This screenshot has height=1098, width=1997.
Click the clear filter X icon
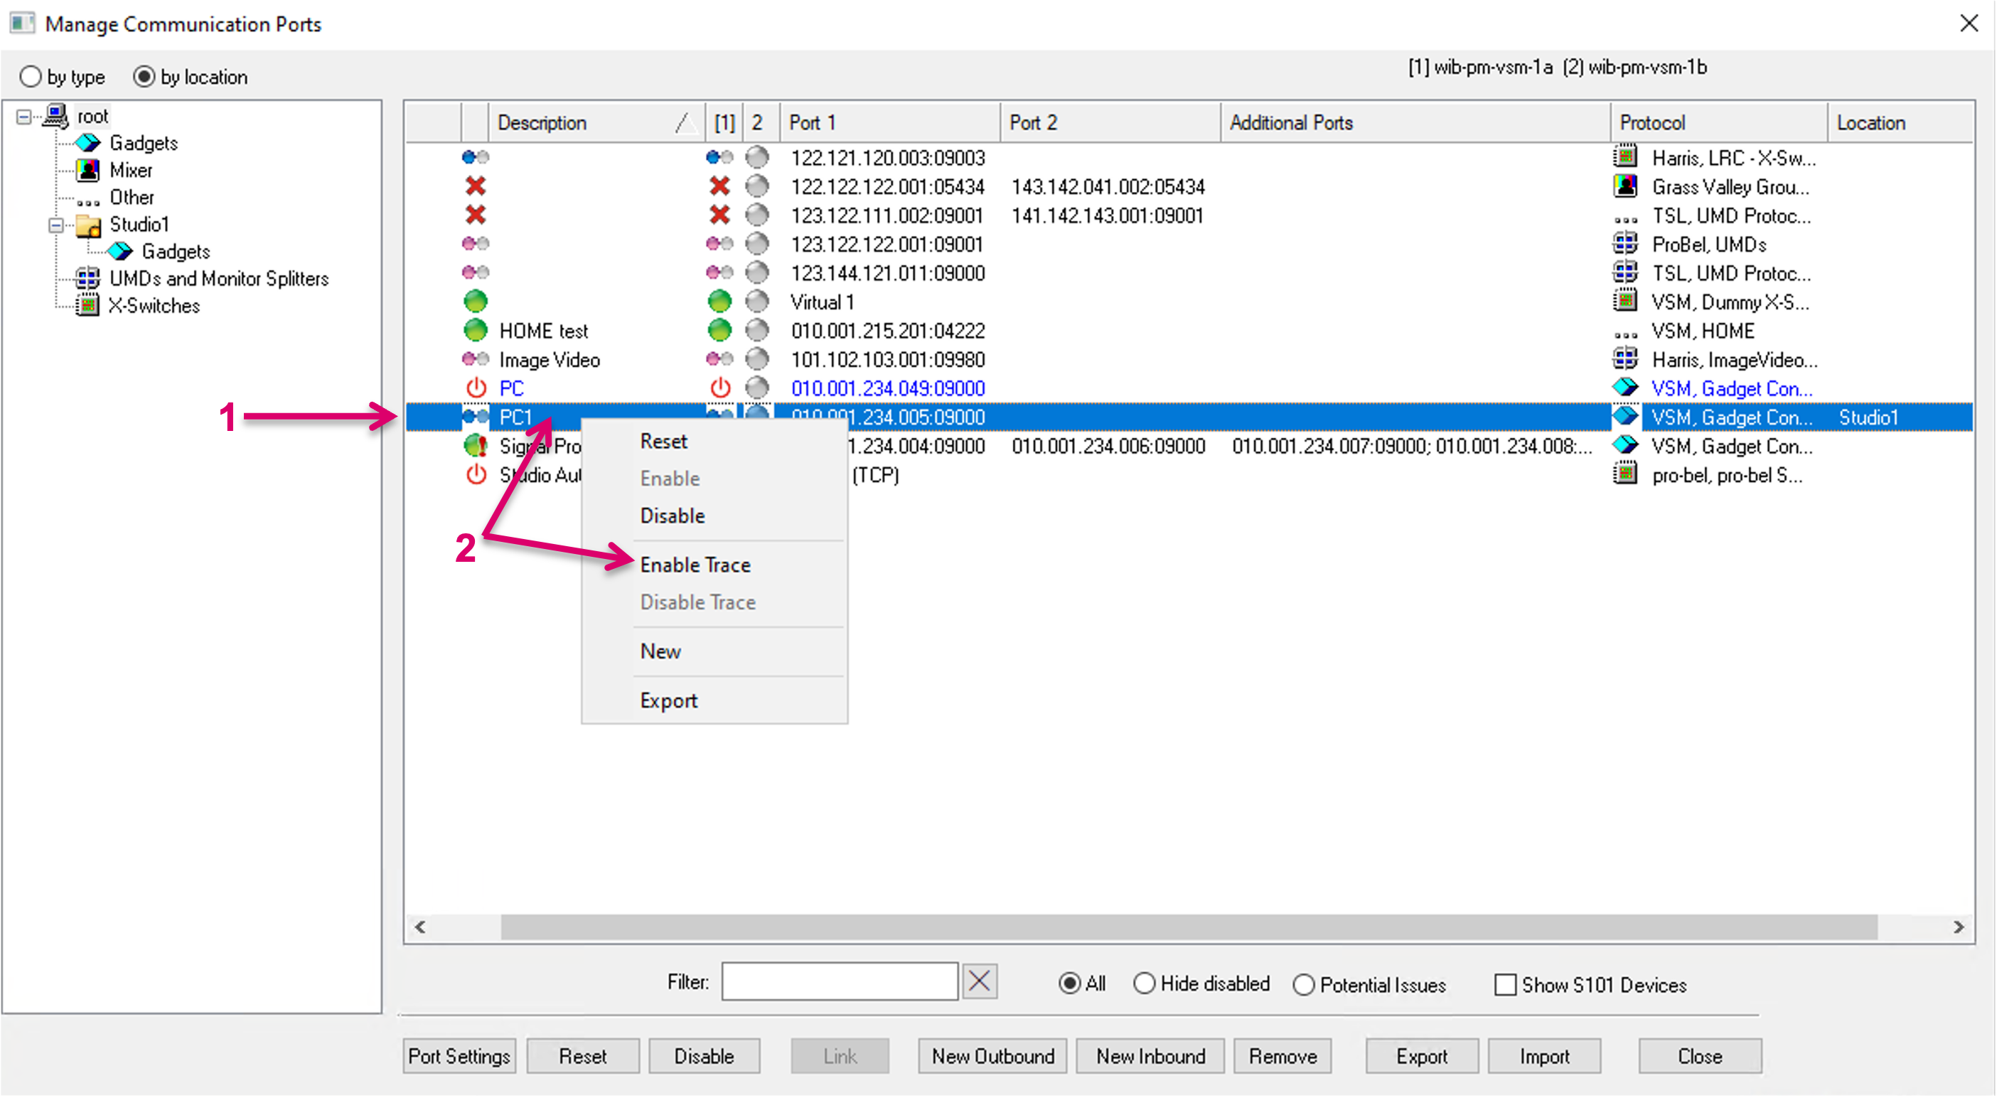point(979,981)
